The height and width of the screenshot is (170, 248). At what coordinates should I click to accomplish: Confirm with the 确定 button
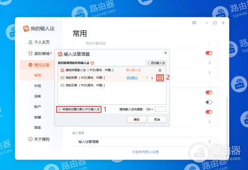pyautogui.click(x=136, y=120)
